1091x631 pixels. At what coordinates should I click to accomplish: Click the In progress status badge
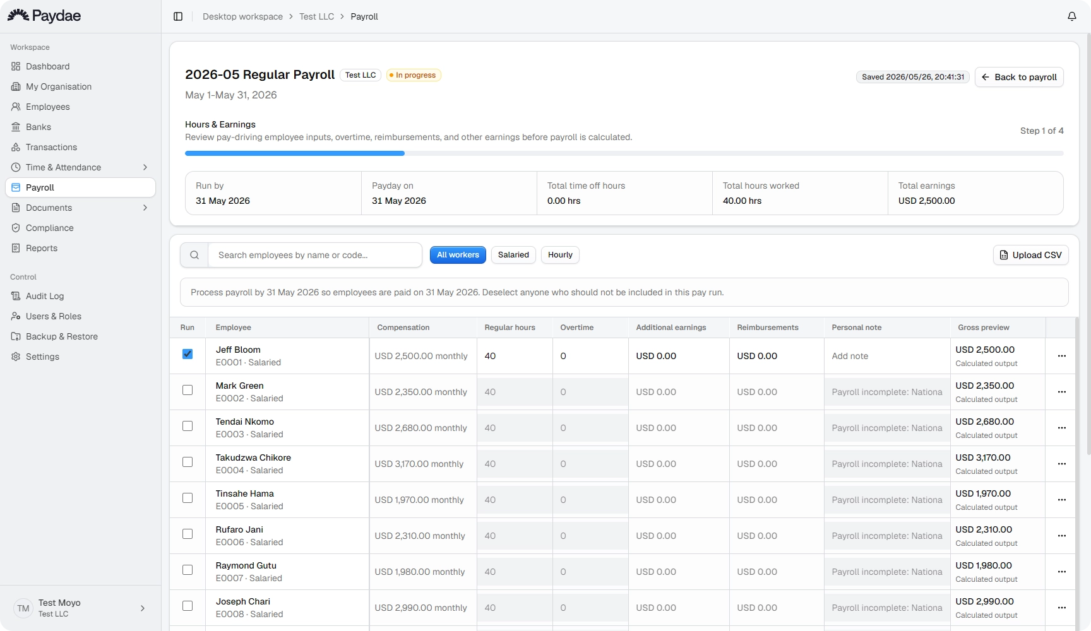[414, 75]
